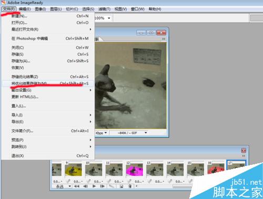Screen dimensions: 263x199
Task: Open the Kbps download speed dropdown
Action: coord(106,133)
